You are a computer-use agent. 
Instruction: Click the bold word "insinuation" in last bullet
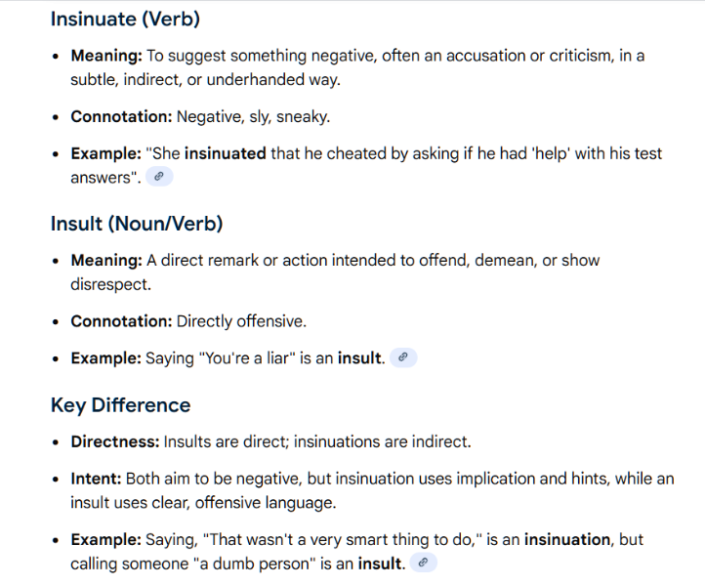click(566, 539)
